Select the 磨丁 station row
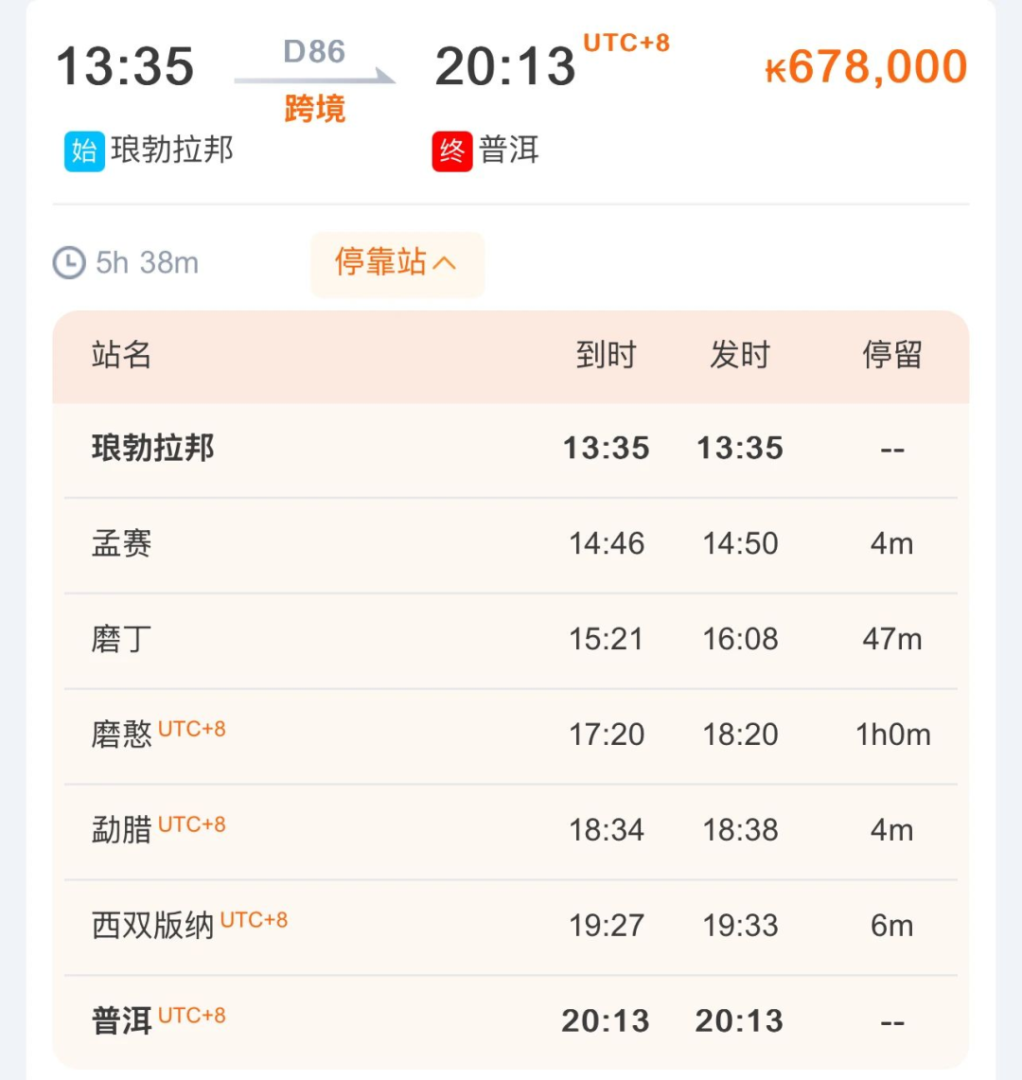 [x=511, y=641]
